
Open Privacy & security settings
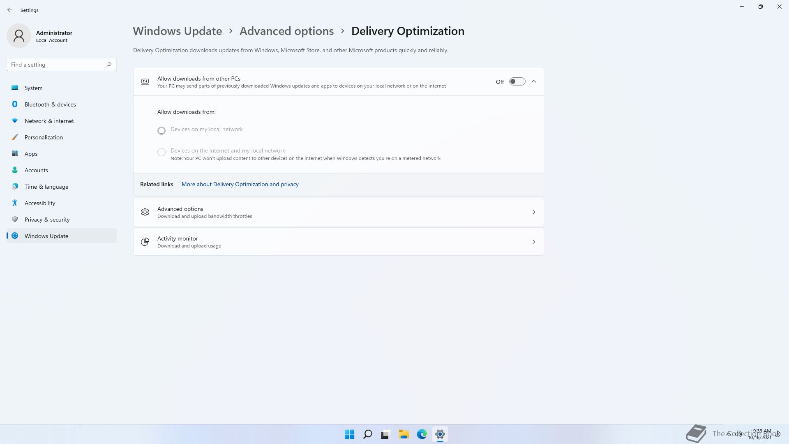click(x=62, y=219)
